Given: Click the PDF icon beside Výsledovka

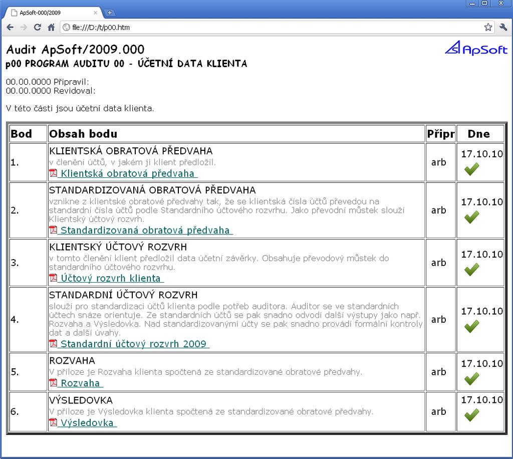Looking at the screenshot, I should click(x=53, y=423).
